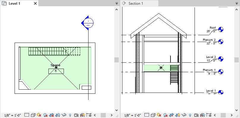
Task: Select the Plenum 2 level head symbol
Action: (x=221, y=42)
